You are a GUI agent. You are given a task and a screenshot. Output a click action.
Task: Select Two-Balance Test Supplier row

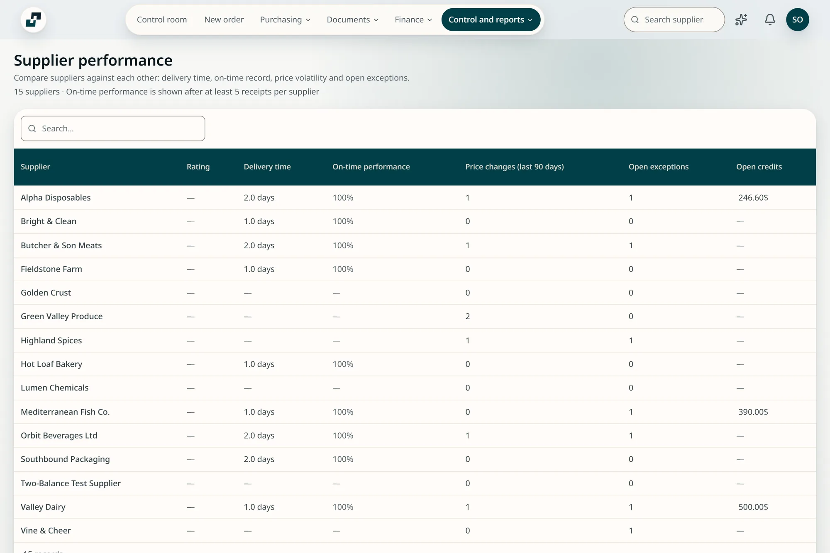(x=415, y=483)
